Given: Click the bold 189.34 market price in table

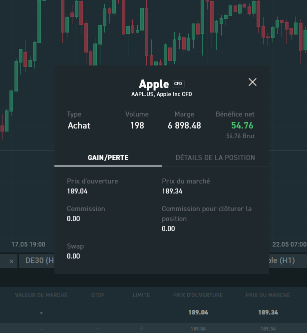Looking at the screenshot, I should pyautogui.click(x=268, y=312).
